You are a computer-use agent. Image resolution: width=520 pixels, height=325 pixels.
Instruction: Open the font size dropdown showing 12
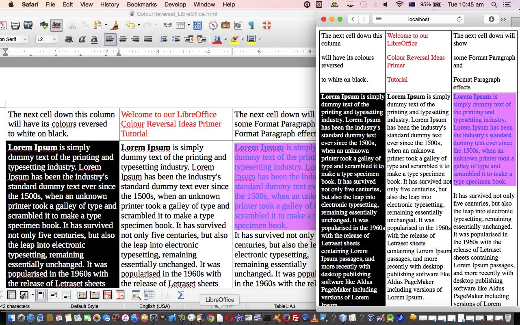(x=54, y=39)
